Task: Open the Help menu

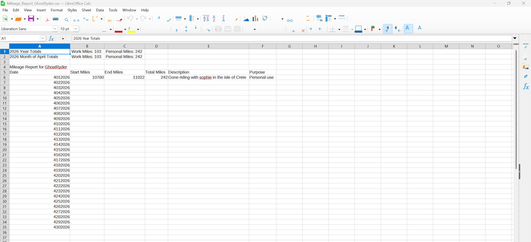Action: (144, 10)
